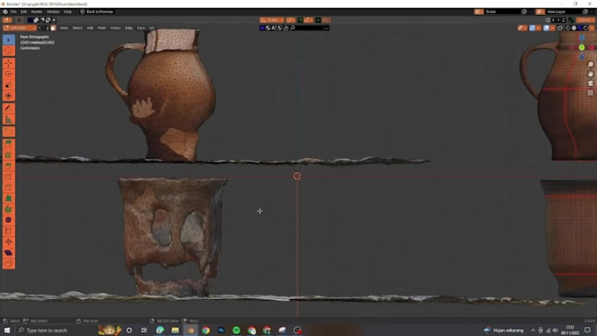Image resolution: width=597 pixels, height=336 pixels.
Task: Open the Edit Mode dropdown
Action: (x=19, y=28)
